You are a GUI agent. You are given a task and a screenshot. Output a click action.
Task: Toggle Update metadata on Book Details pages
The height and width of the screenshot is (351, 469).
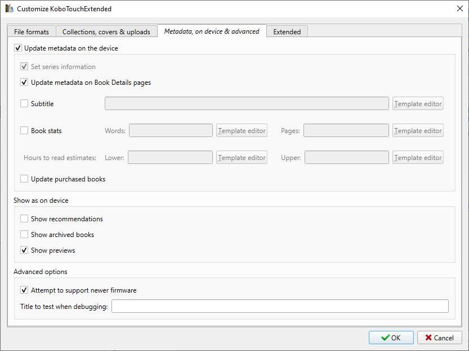(x=24, y=83)
